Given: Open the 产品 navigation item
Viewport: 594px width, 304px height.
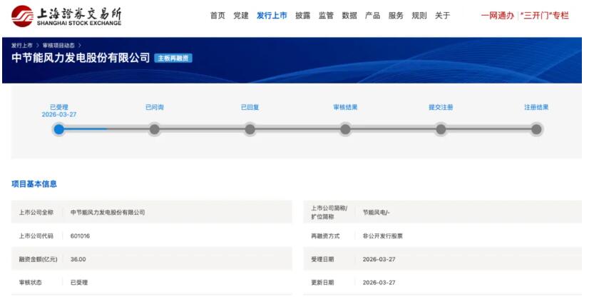Looking at the screenshot, I should click(372, 16).
